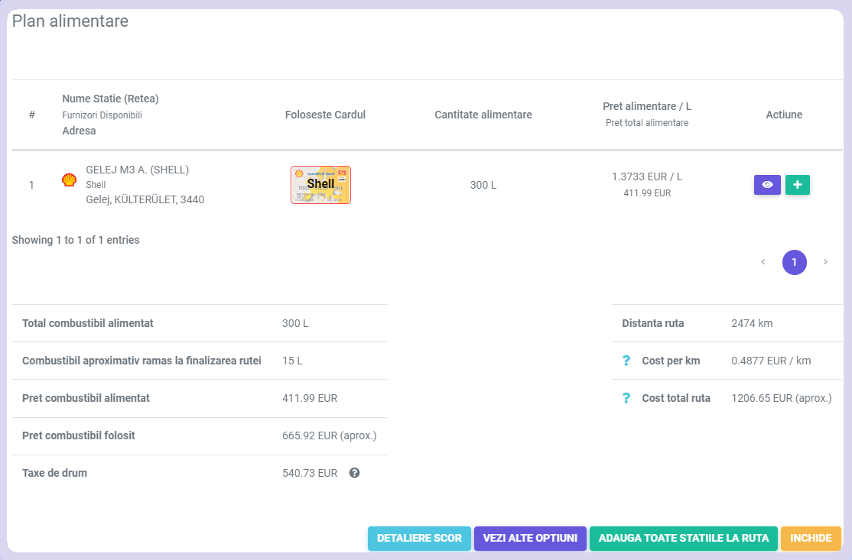Click question mark beside Cost per km
The width and height of the screenshot is (852, 560).
(626, 361)
